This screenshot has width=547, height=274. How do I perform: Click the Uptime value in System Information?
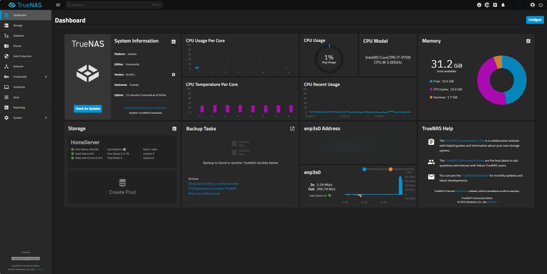(x=145, y=95)
